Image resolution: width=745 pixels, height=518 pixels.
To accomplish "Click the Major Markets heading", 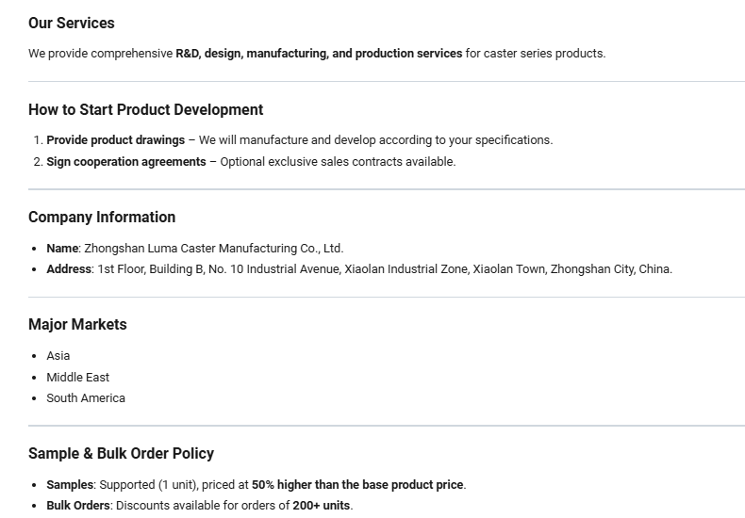I will tap(77, 325).
